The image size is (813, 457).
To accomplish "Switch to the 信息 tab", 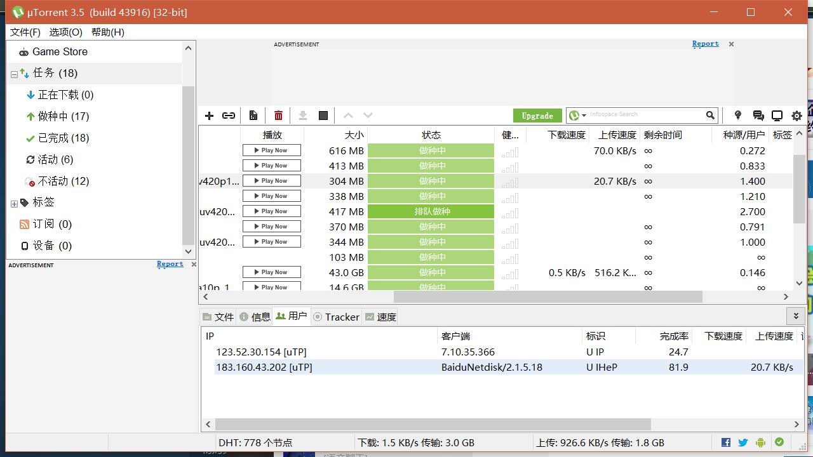I will (x=255, y=317).
